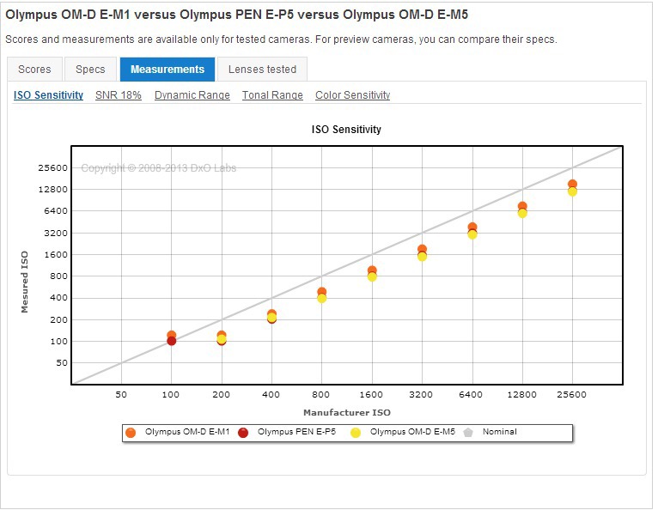Open the Color Sensitivity chart
Viewport: 658px width, 510px height.
pyautogui.click(x=352, y=95)
